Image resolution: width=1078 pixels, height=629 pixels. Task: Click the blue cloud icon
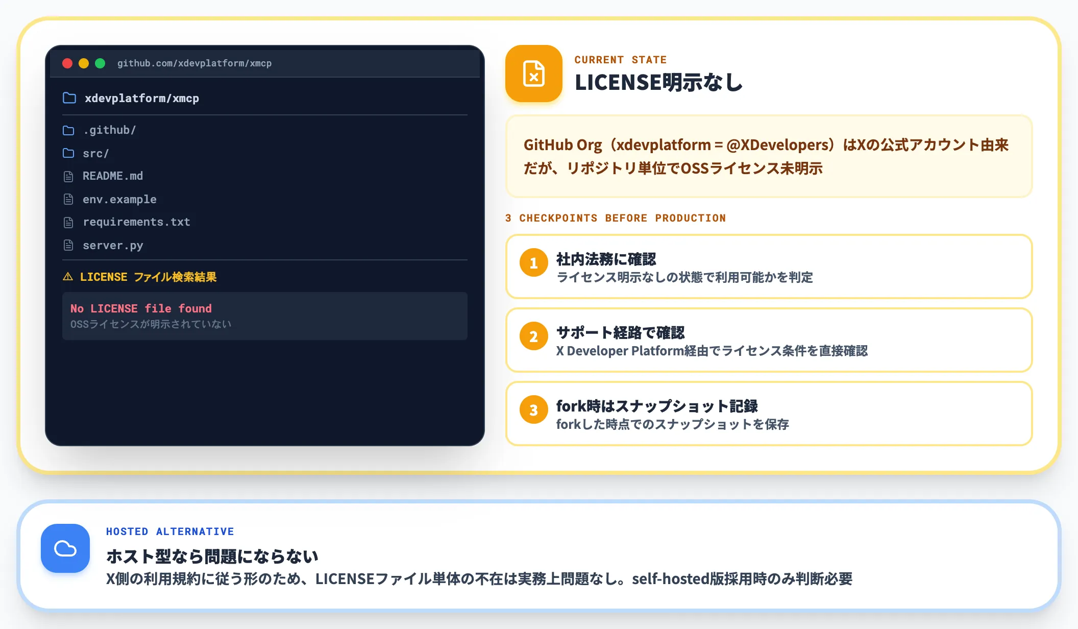tap(65, 548)
